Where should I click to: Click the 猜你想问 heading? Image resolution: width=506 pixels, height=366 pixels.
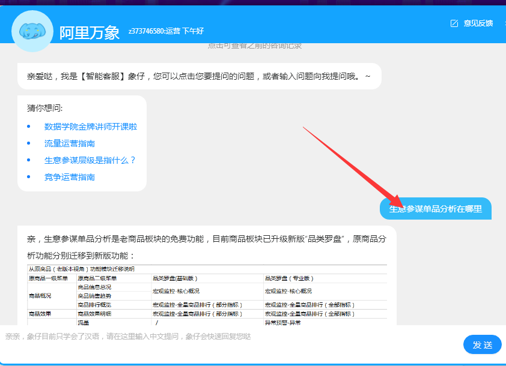point(44,108)
